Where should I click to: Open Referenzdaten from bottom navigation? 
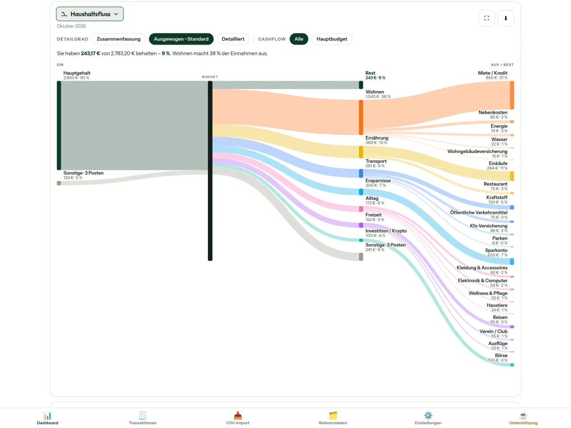333,418
